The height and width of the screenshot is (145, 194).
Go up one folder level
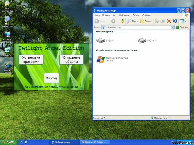(x=122, y=21)
